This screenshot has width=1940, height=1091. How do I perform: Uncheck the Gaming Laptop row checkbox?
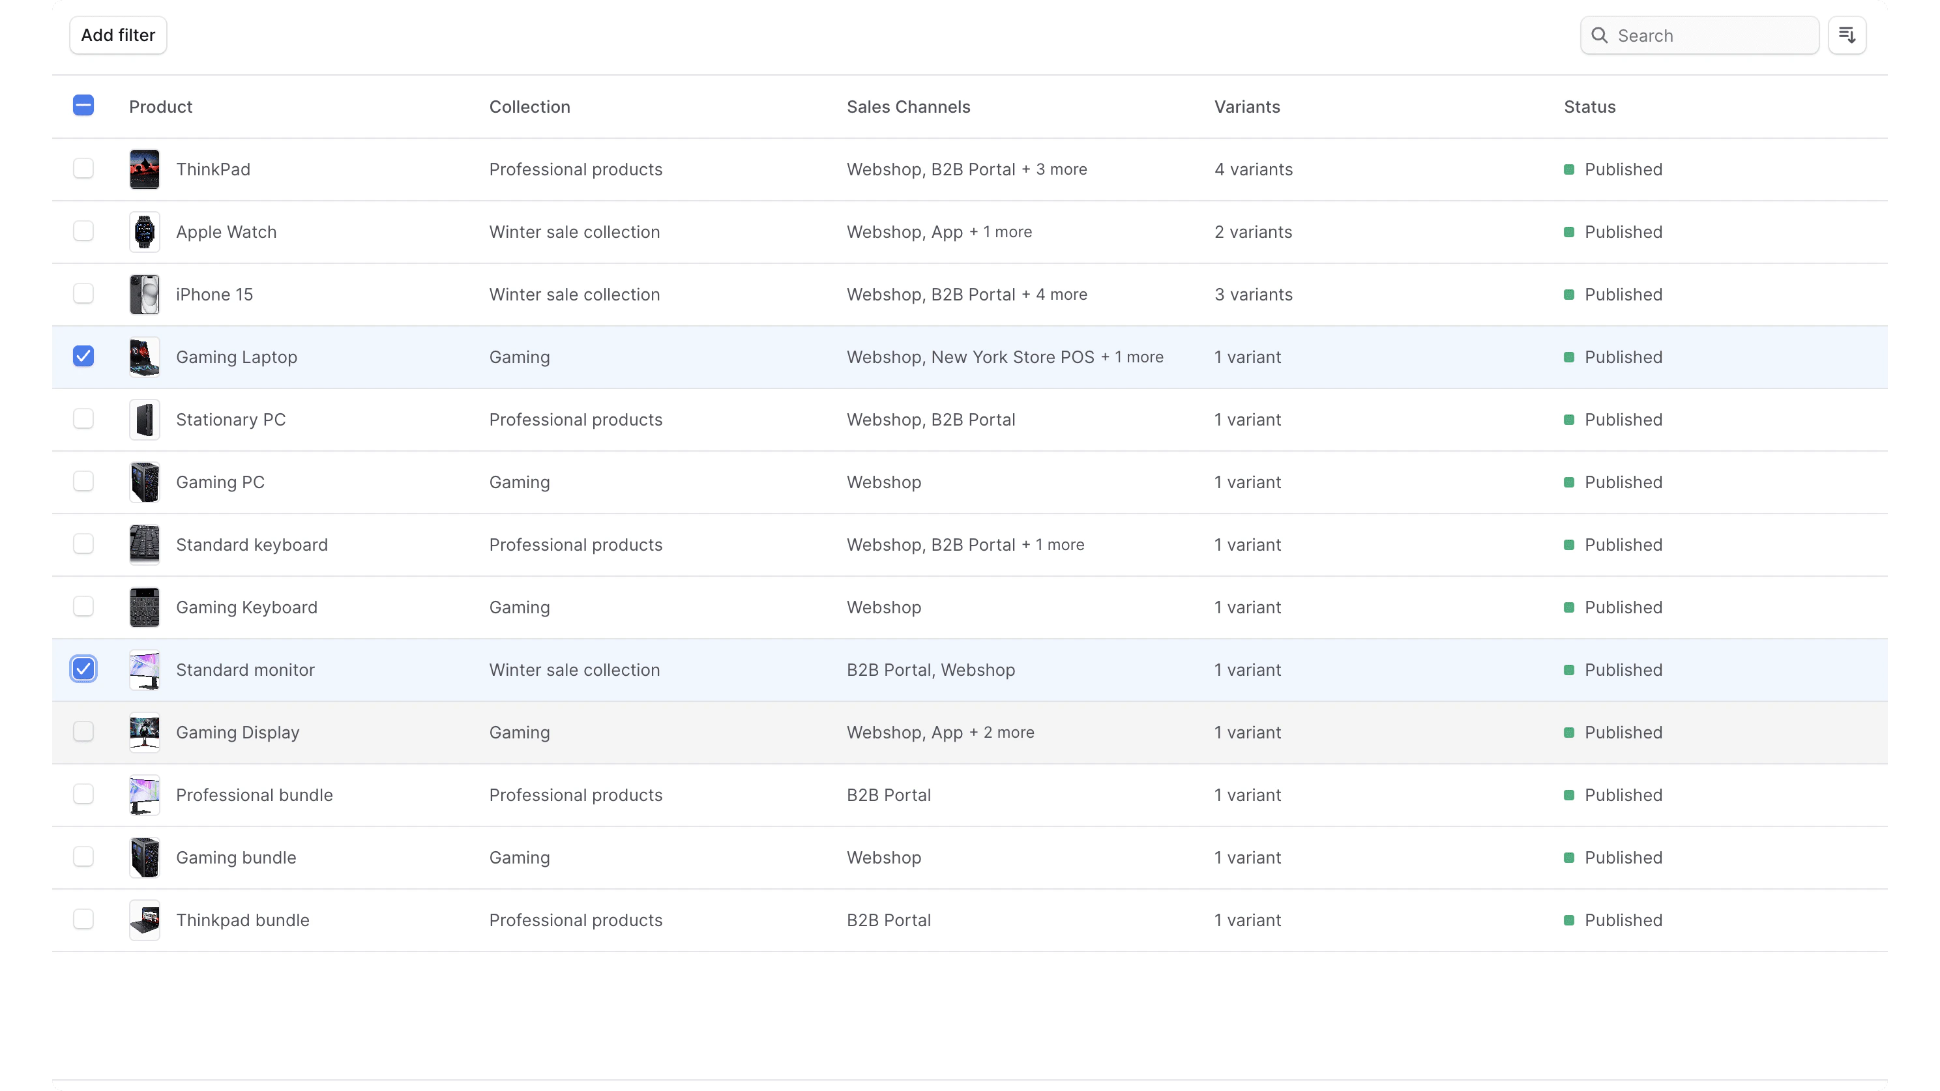[x=83, y=356]
